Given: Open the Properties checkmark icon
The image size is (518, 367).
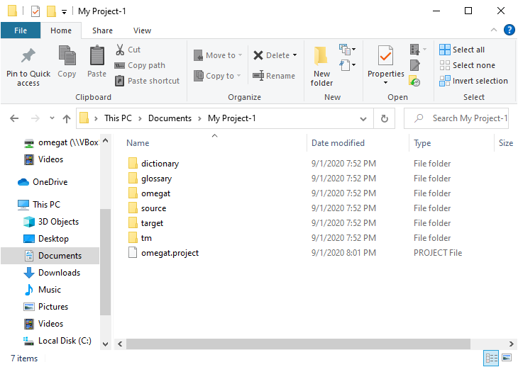Looking at the screenshot, I should [385, 56].
